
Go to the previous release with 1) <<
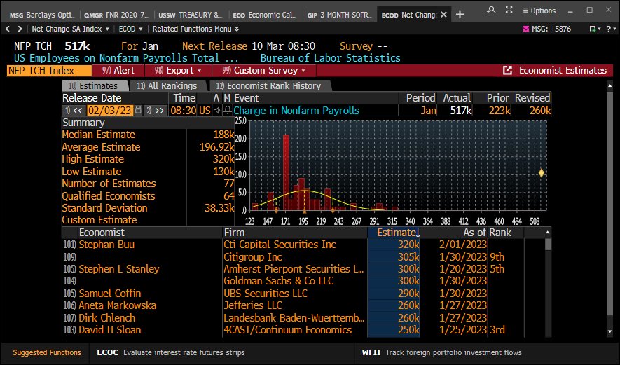[x=74, y=110]
